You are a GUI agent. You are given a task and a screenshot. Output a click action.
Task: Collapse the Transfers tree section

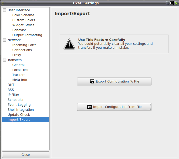tap(4, 60)
